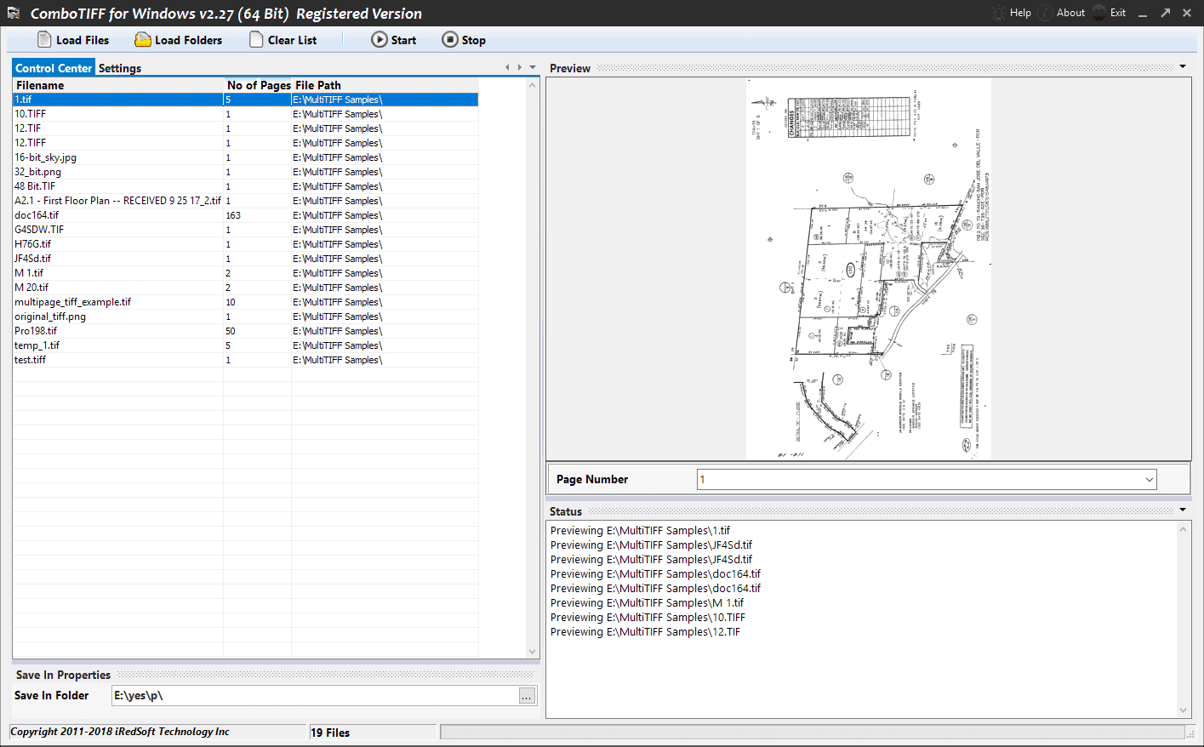Click the file list scroll down arrow
1204x747 pixels.
pyautogui.click(x=533, y=652)
